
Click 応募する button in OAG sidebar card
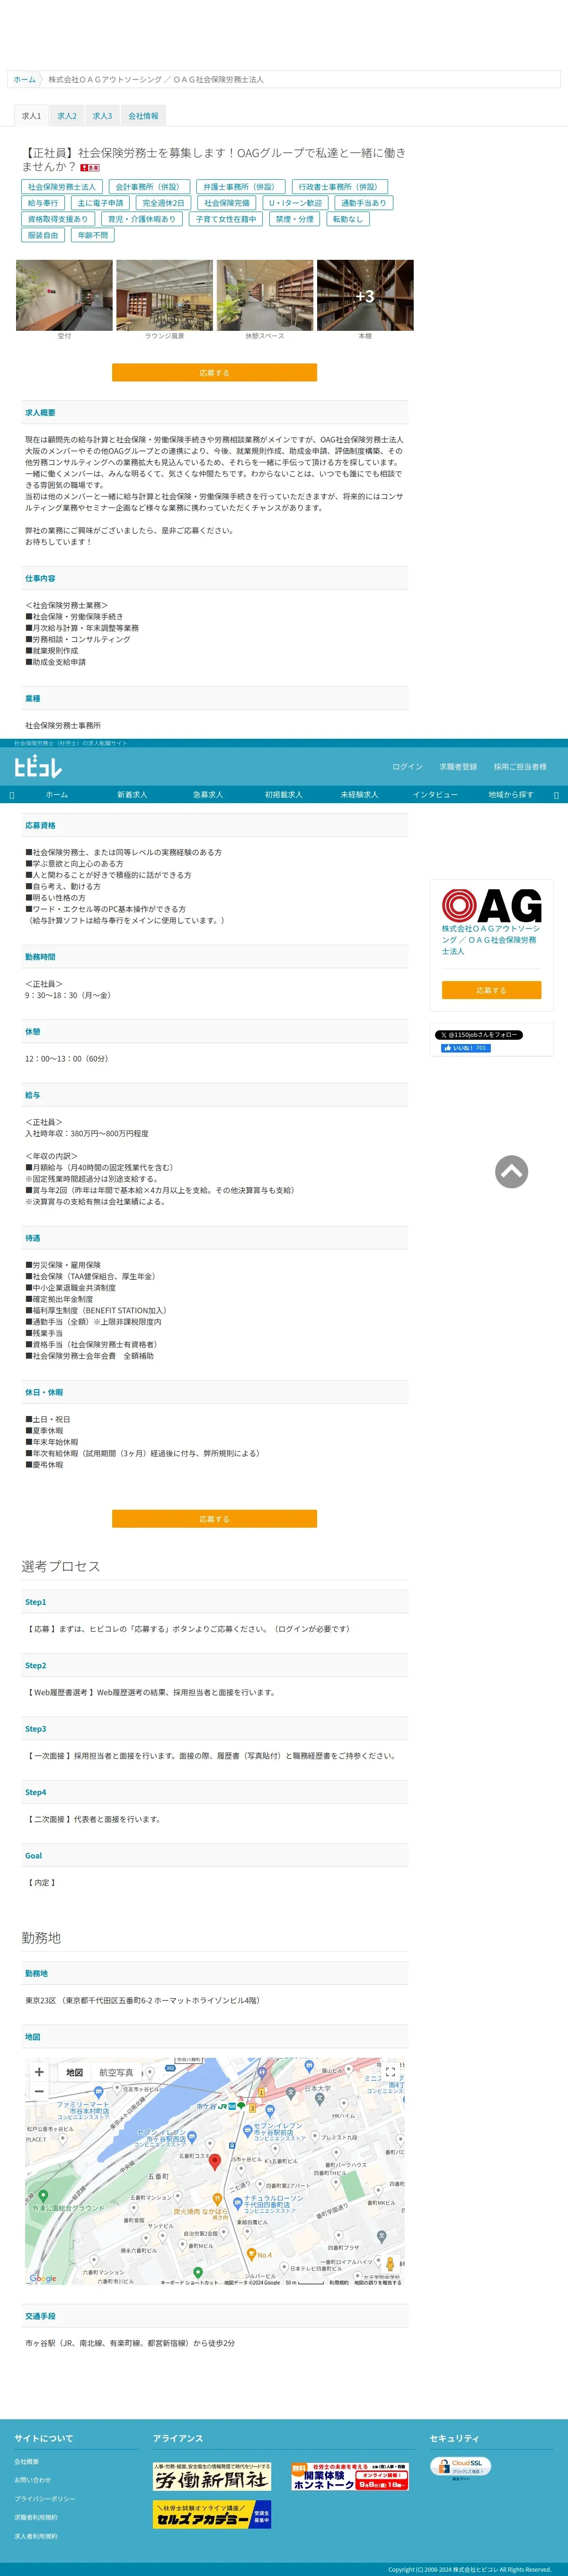pyautogui.click(x=491, y=990)
